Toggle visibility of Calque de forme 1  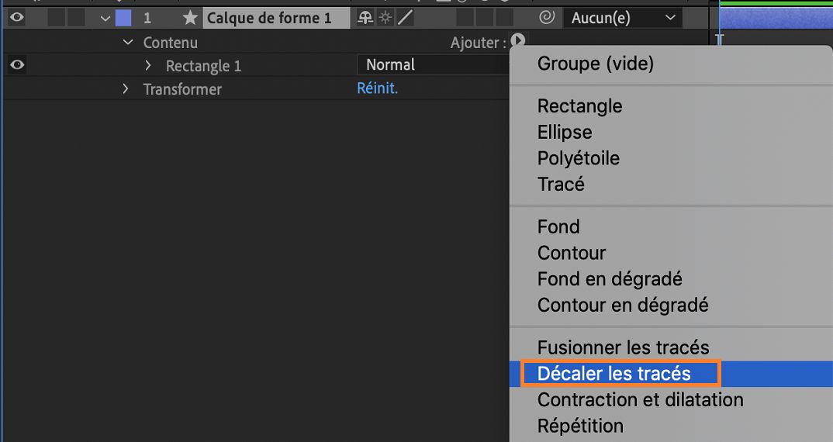(x=17, y=18)
